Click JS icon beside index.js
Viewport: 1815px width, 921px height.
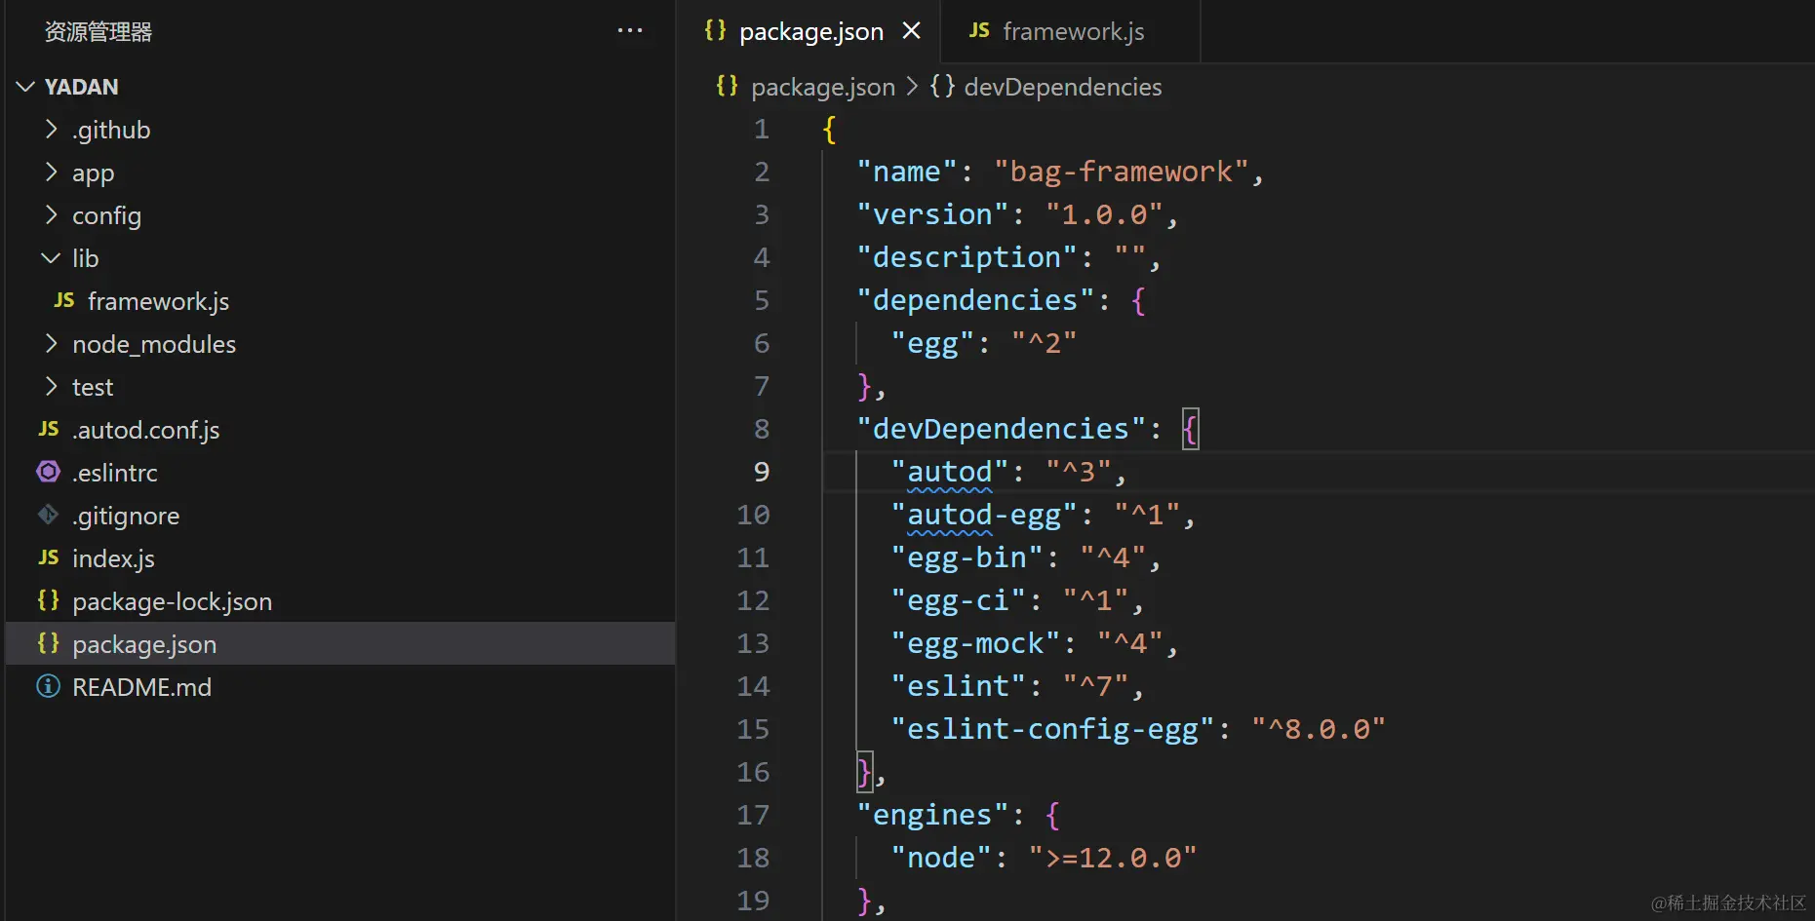[x=49, y=557]
